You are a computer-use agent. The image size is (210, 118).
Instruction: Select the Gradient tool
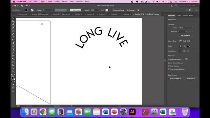13,49
